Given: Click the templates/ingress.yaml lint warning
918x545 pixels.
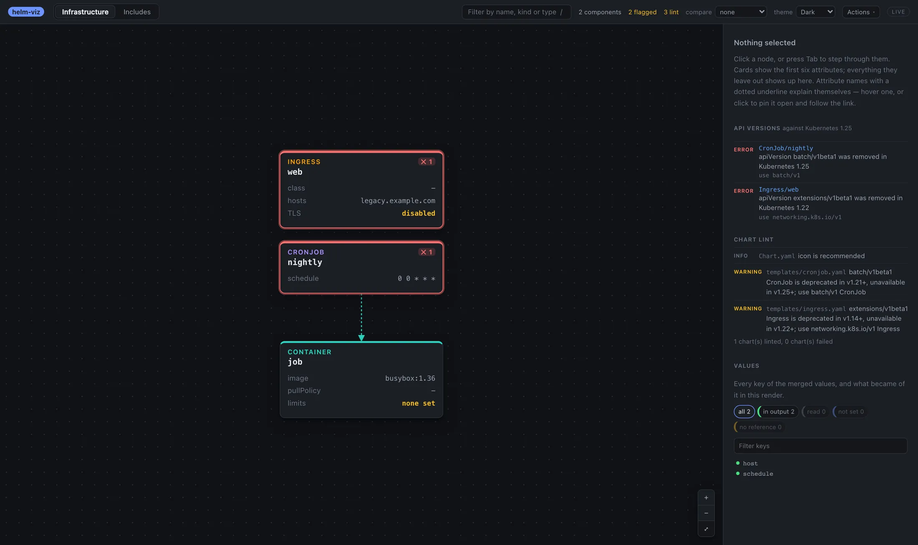Looking at the screenshot, I should point(820,319).
